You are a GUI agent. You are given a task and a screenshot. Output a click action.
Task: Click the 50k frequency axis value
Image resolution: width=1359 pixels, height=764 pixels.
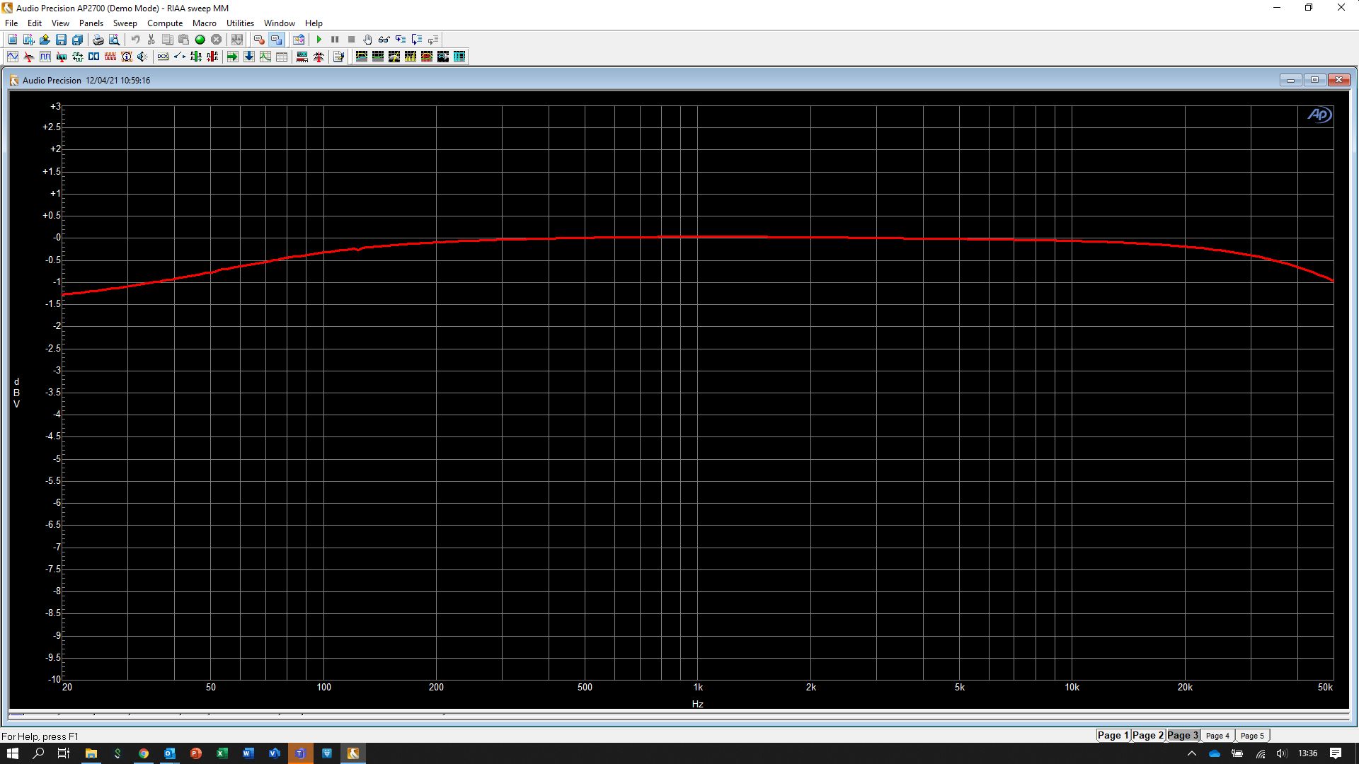1325,687
